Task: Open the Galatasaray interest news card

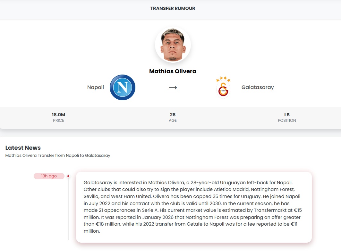Action: (194, 207)
